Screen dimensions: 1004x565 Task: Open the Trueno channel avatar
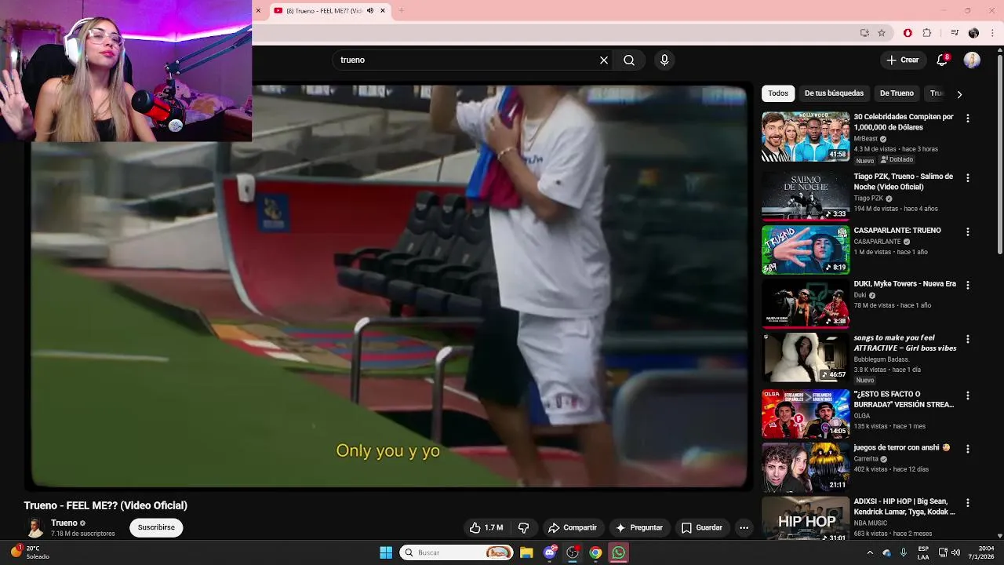pos(35,528)
